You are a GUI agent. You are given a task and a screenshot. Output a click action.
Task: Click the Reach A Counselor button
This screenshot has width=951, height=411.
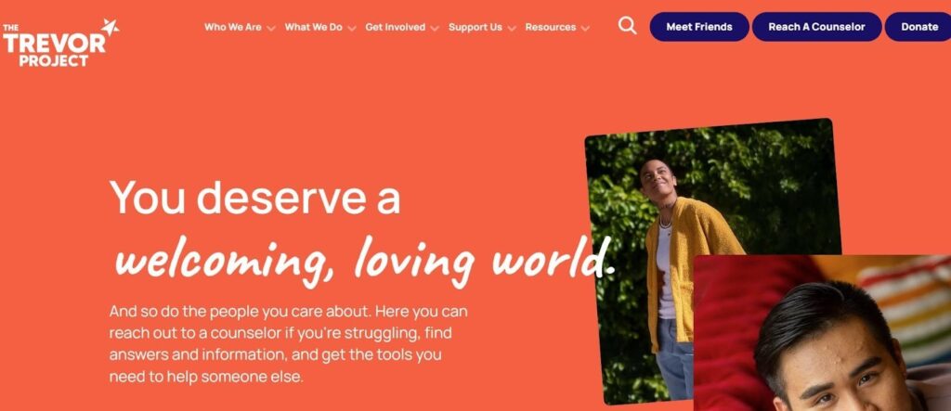816,27
